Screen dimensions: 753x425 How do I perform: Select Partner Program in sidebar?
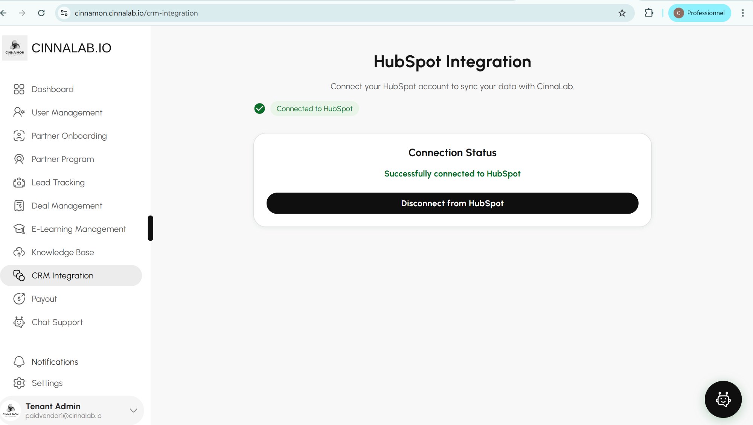coord(63,159)
